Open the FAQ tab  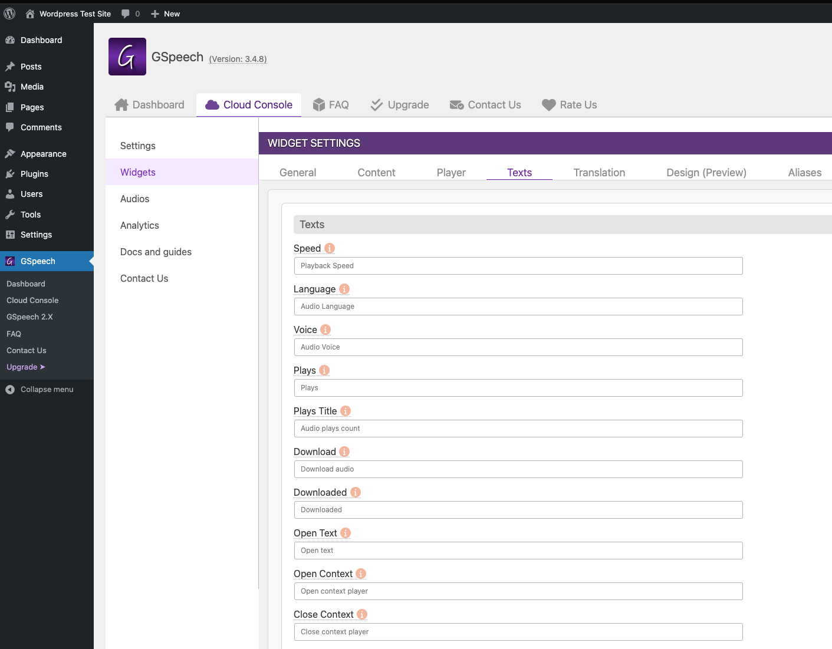pyautogui.click(x=331, y=105)
